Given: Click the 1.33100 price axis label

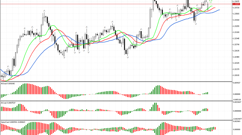Looking at the screenshot, I should click(x=237, y=32).
